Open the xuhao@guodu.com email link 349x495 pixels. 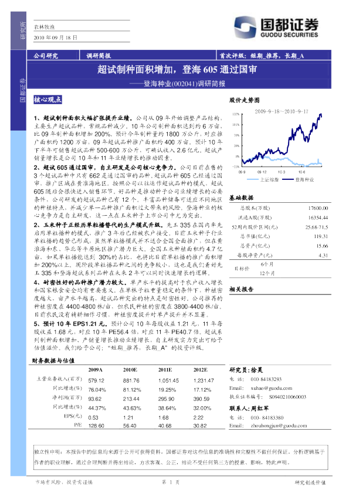(271, 388)
